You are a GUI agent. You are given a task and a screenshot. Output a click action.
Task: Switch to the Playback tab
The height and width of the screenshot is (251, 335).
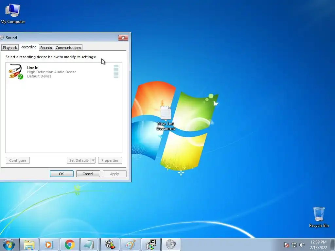pos(10,48)
